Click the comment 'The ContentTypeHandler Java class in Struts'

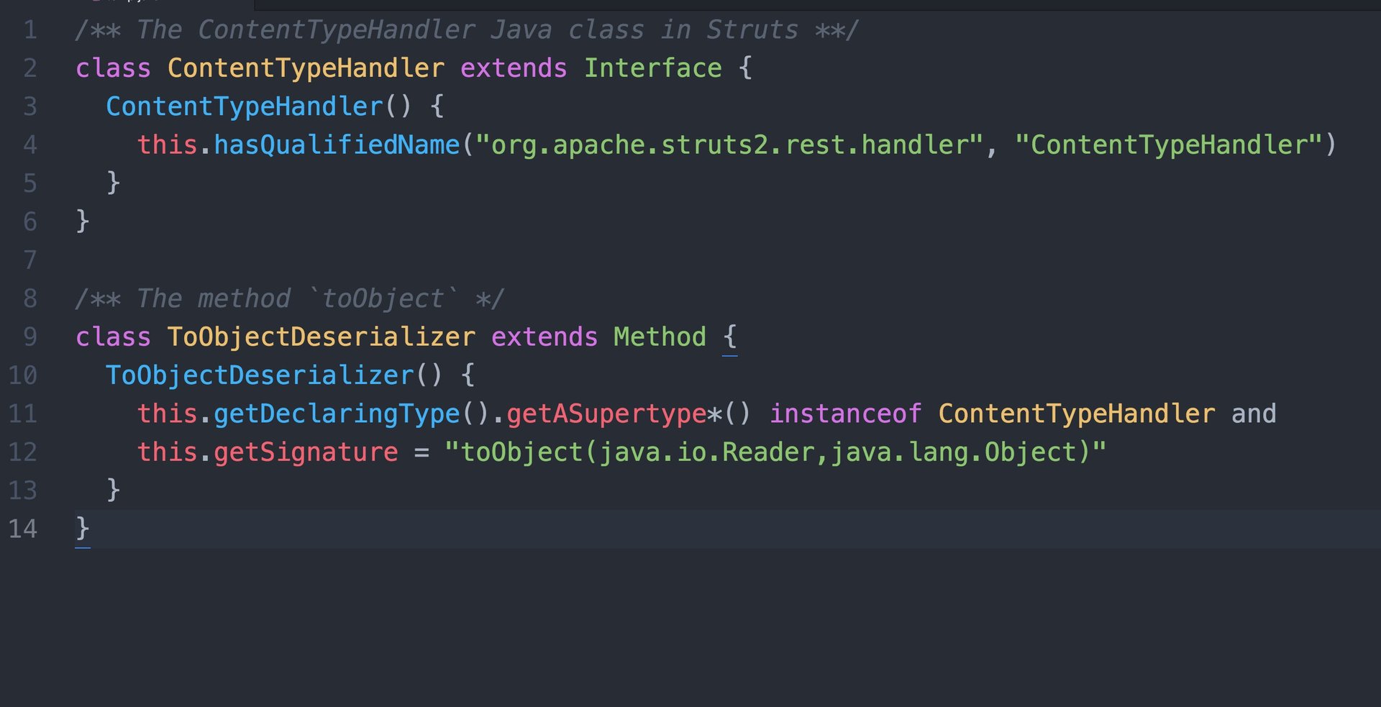[468, 29]
